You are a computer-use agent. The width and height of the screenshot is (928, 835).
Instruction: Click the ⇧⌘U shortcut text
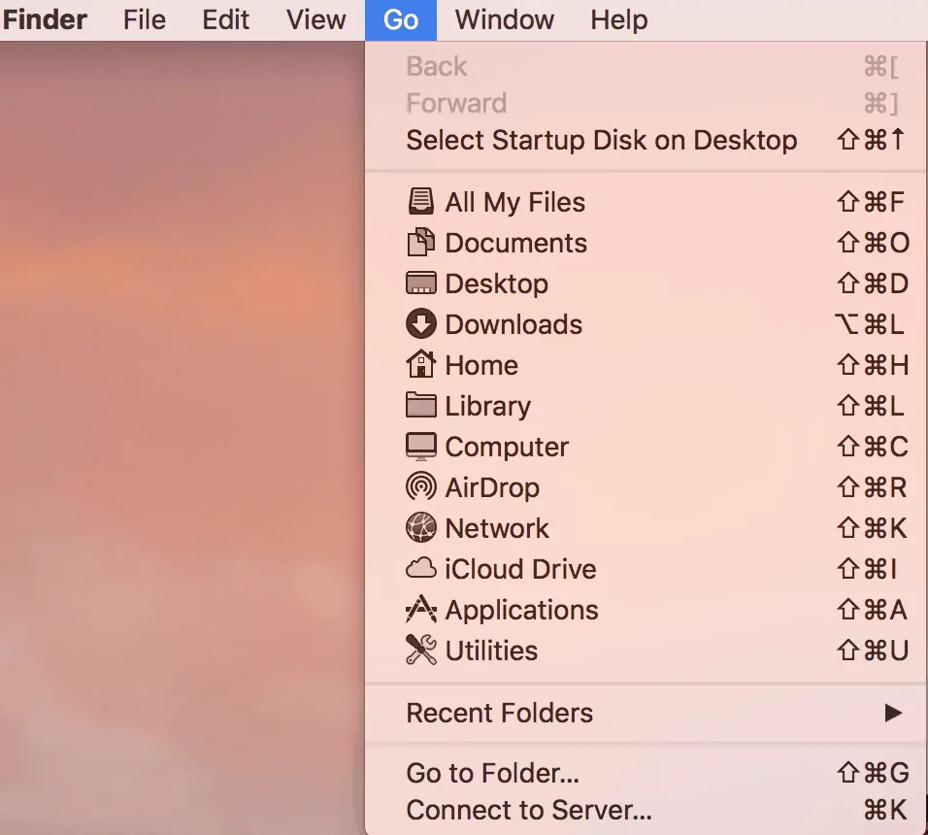(873, 651)
